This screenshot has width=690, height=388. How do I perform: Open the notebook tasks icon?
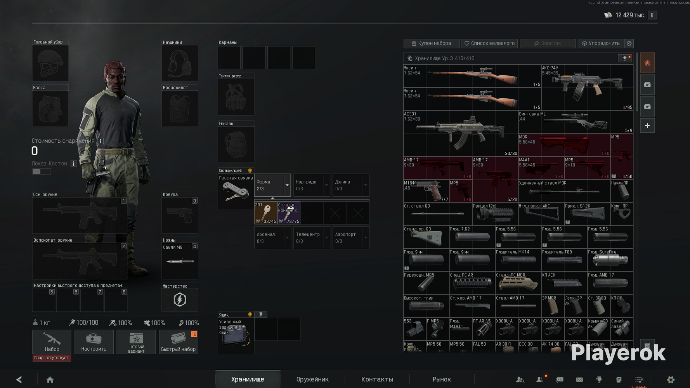tap(619, 379)
